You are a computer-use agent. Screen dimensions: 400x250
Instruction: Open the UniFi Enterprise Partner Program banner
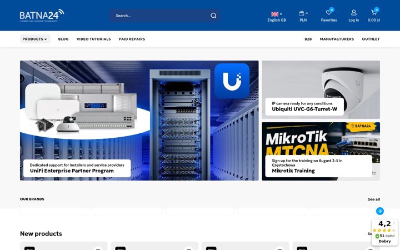(x=139, y=121)
